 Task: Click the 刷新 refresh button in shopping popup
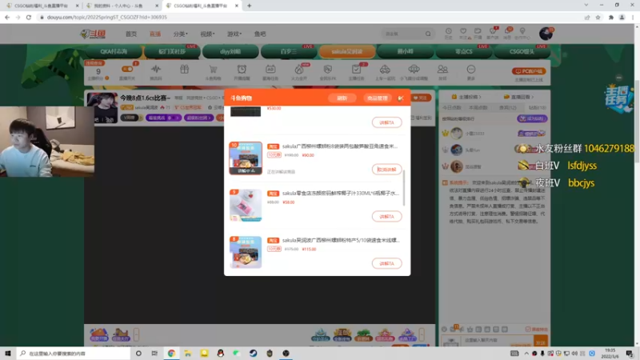[342, 98]
